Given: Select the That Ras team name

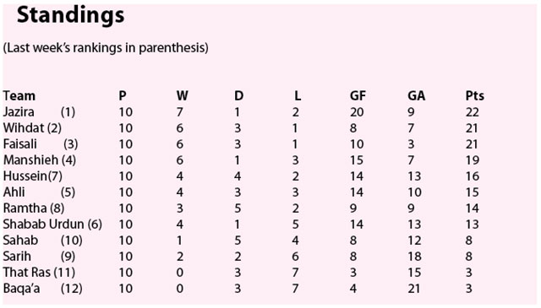Looking at the screenshot, I should (27, 273).
